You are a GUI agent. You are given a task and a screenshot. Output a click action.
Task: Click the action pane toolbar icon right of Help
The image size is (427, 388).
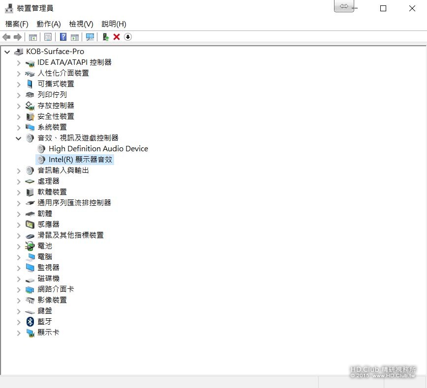[x=75, y=37]
